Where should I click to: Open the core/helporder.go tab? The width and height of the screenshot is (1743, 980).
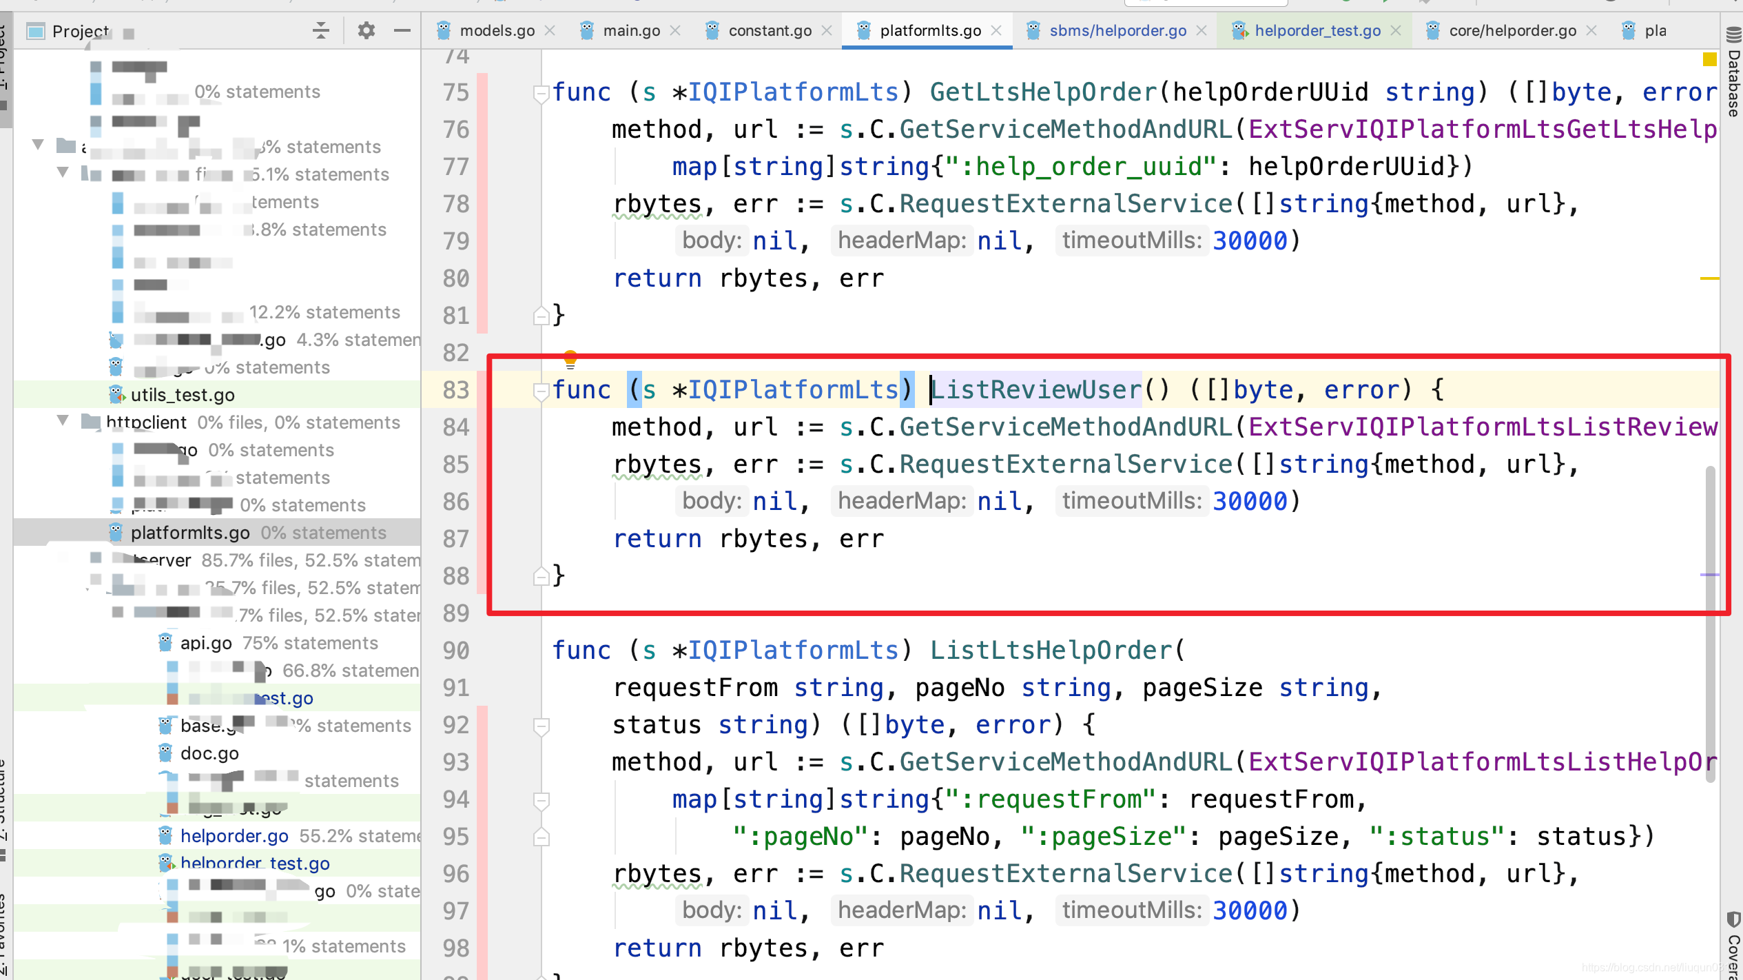(x=1512, y=30)
